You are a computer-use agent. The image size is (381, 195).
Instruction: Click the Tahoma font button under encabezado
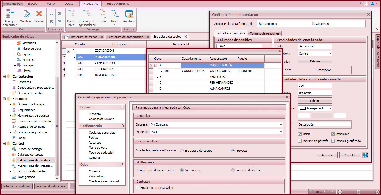tap(315, 61)
